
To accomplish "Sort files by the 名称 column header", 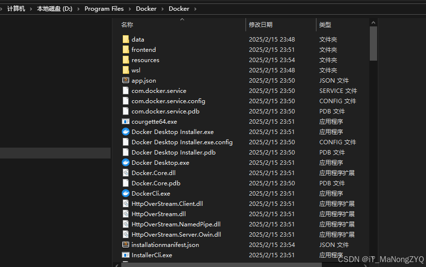I will [x=127, y=24].
